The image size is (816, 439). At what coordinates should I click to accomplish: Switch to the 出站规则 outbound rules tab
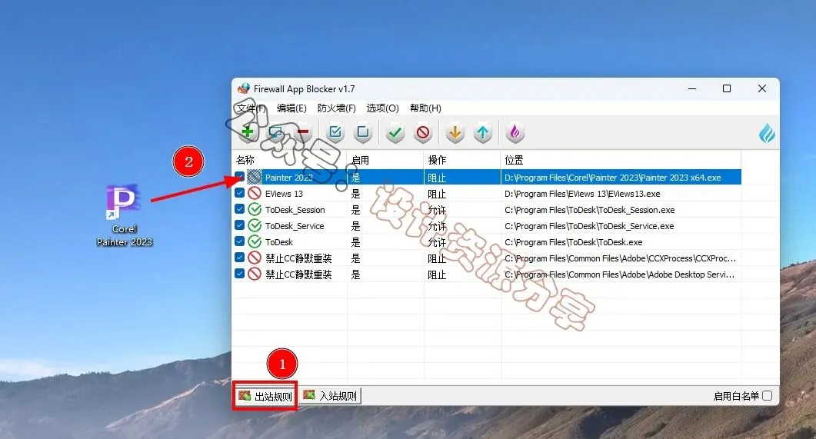click(266, 397)
